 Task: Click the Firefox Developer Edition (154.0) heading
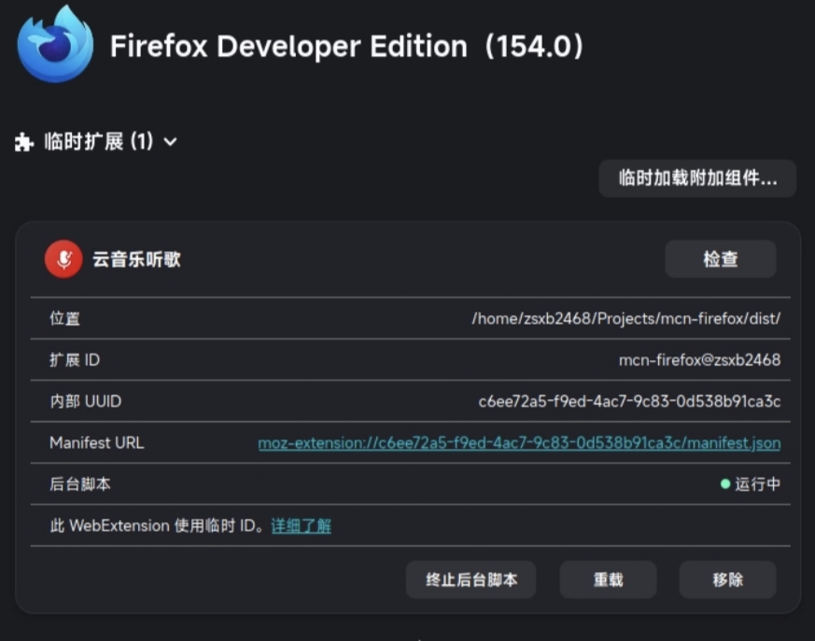coord(347,47)
